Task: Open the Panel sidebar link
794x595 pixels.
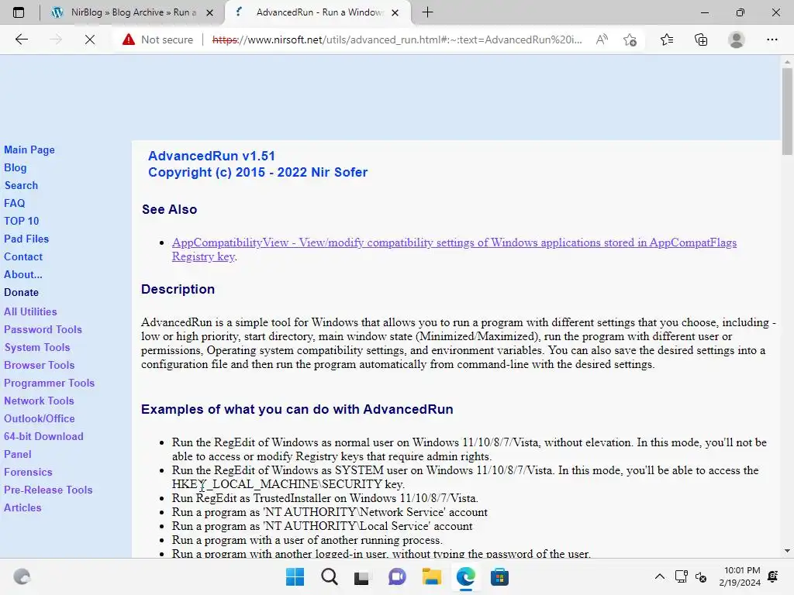Action: tap(18, 454)
